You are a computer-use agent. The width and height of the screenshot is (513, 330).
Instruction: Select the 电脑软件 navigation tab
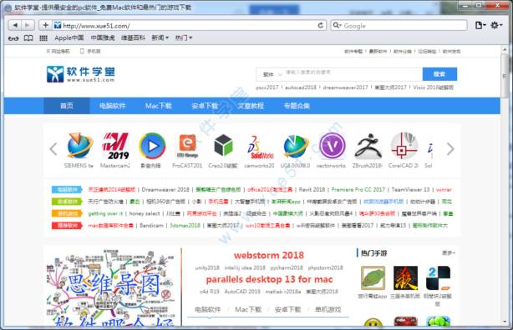coord(112,106)
